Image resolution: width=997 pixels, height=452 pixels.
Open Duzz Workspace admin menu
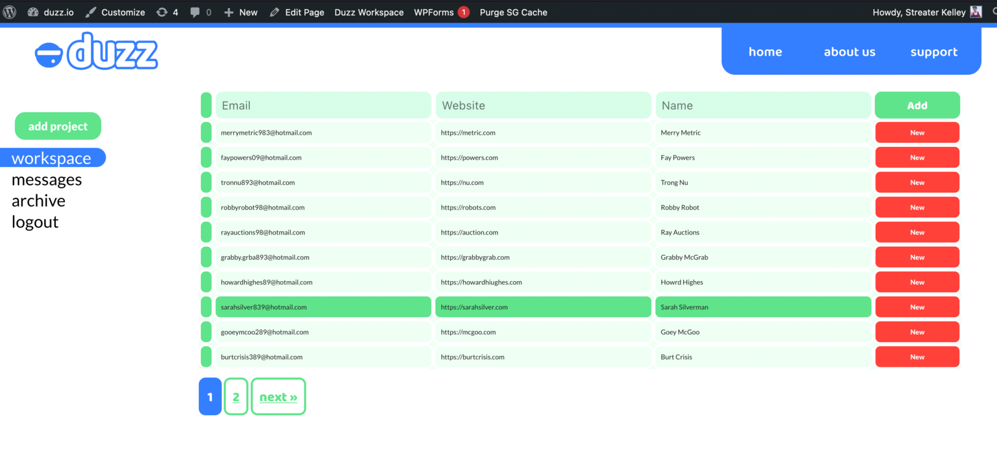(369, 12)
